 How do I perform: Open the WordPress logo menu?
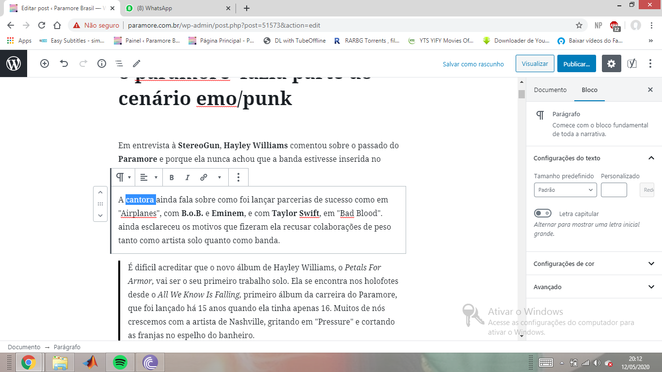tap(14, 63)
